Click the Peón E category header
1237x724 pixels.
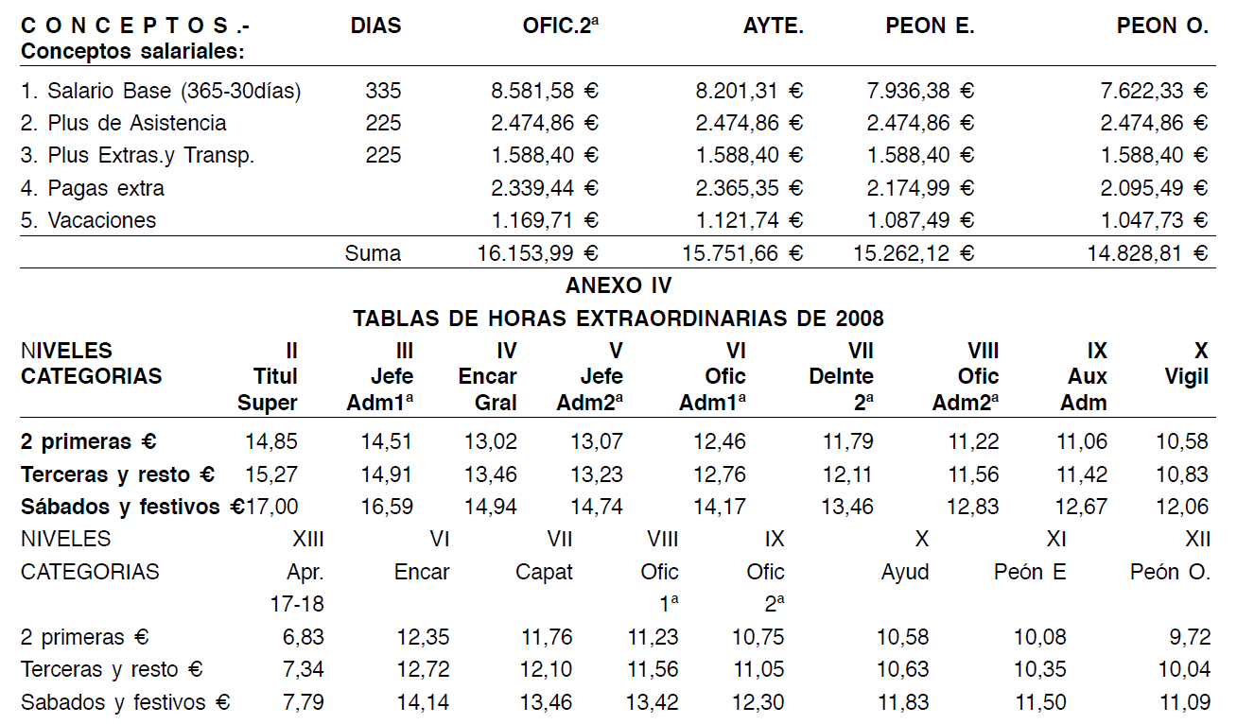click(x=1031, y=572)
